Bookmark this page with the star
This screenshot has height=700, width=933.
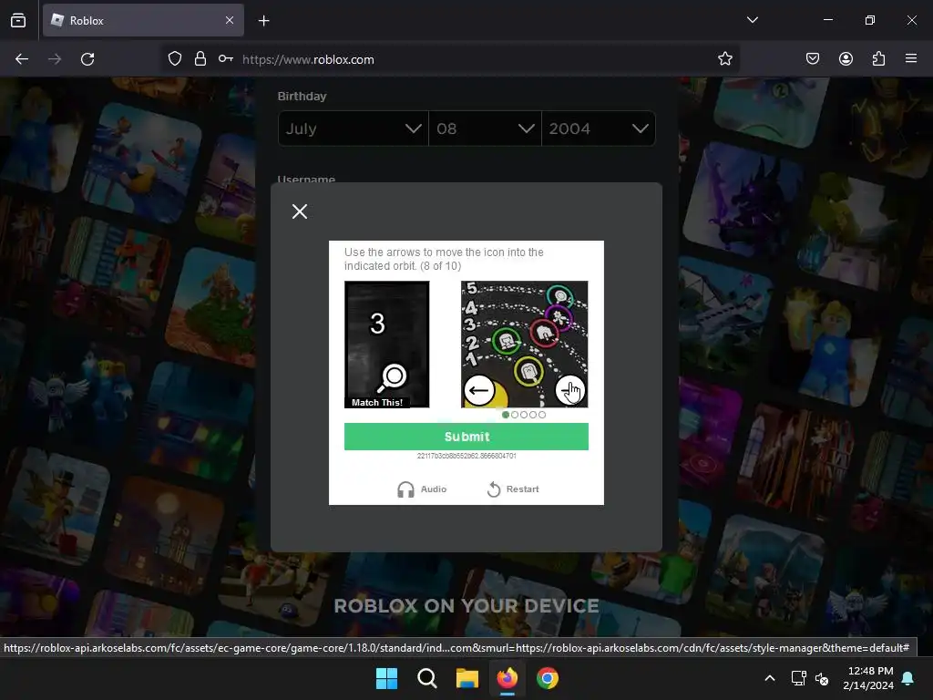pos(724,59)
